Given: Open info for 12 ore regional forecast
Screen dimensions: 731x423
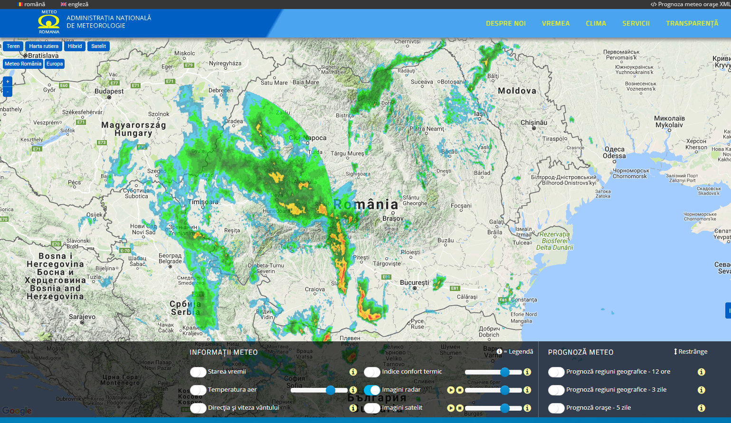Looking at the screenshot, I should click(701, 372).
